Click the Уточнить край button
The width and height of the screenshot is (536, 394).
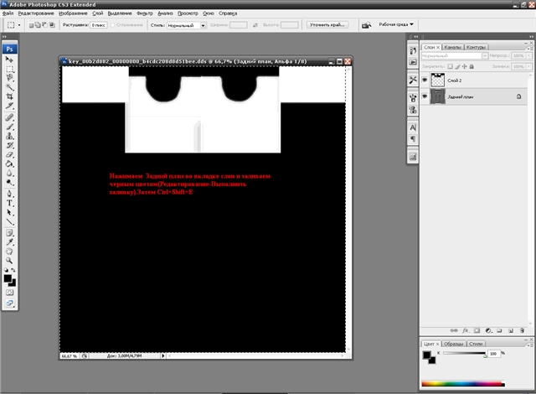[x=328, y=25]
